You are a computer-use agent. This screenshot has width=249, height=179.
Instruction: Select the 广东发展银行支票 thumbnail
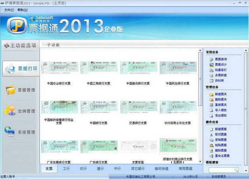(x=59, y=147)
